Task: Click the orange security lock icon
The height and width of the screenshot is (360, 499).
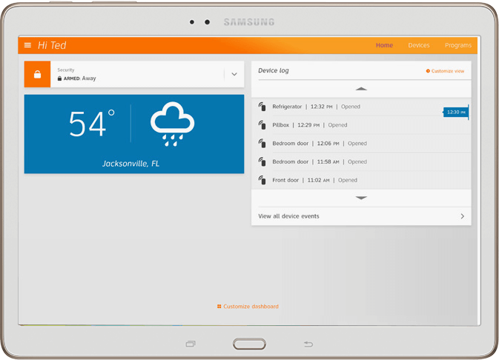Action: pyautogui.click(x=37, y=74)
